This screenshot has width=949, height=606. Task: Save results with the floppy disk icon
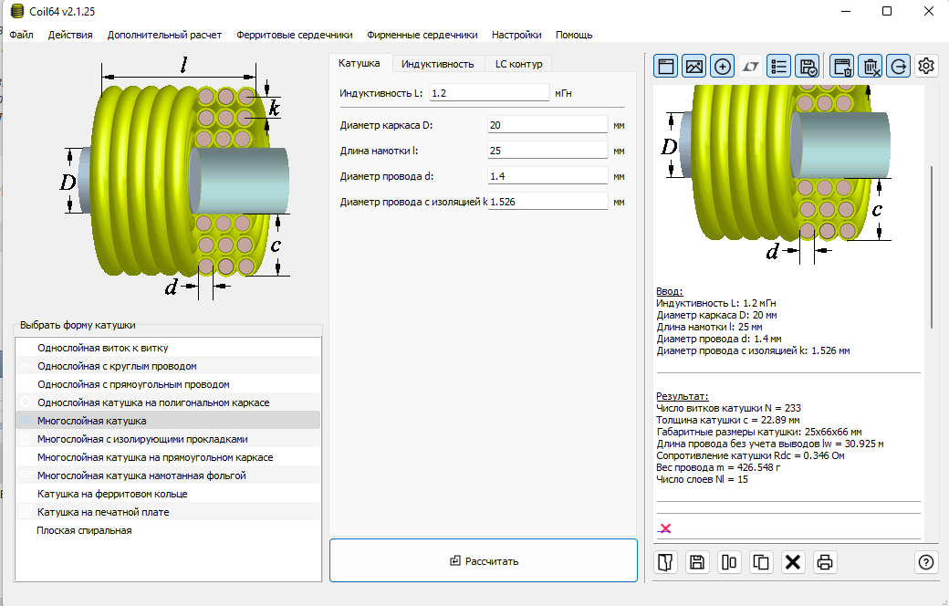tap(697, 562)
